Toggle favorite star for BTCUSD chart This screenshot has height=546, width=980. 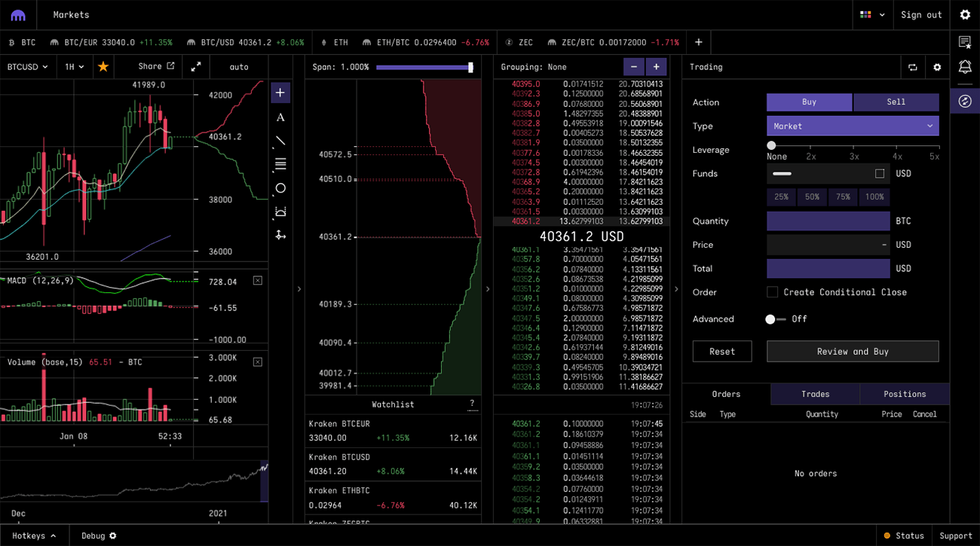103,67
